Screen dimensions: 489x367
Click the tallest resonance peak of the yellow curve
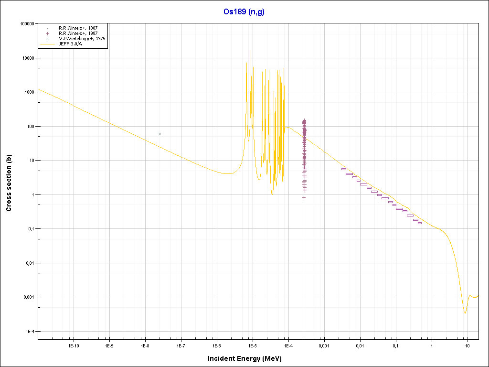[x=251, y=50]
